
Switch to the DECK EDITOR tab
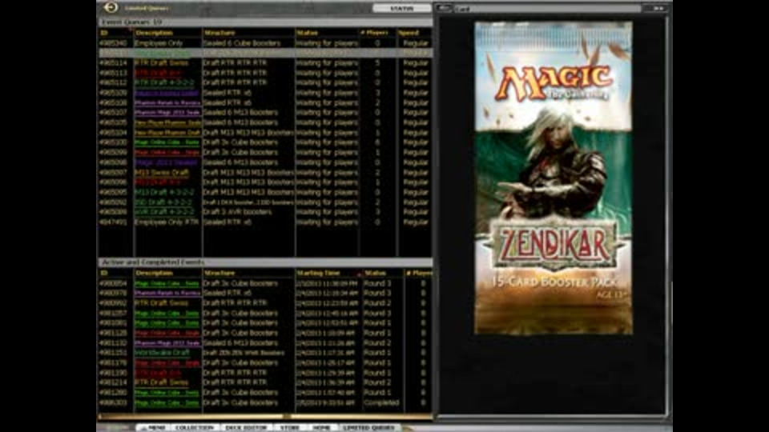point(246,427)
